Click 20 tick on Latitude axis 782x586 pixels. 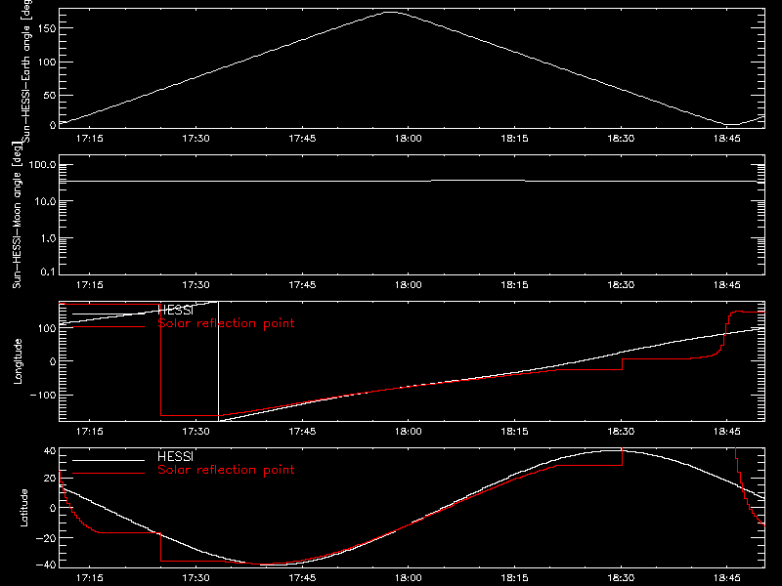tap(50, 479)
